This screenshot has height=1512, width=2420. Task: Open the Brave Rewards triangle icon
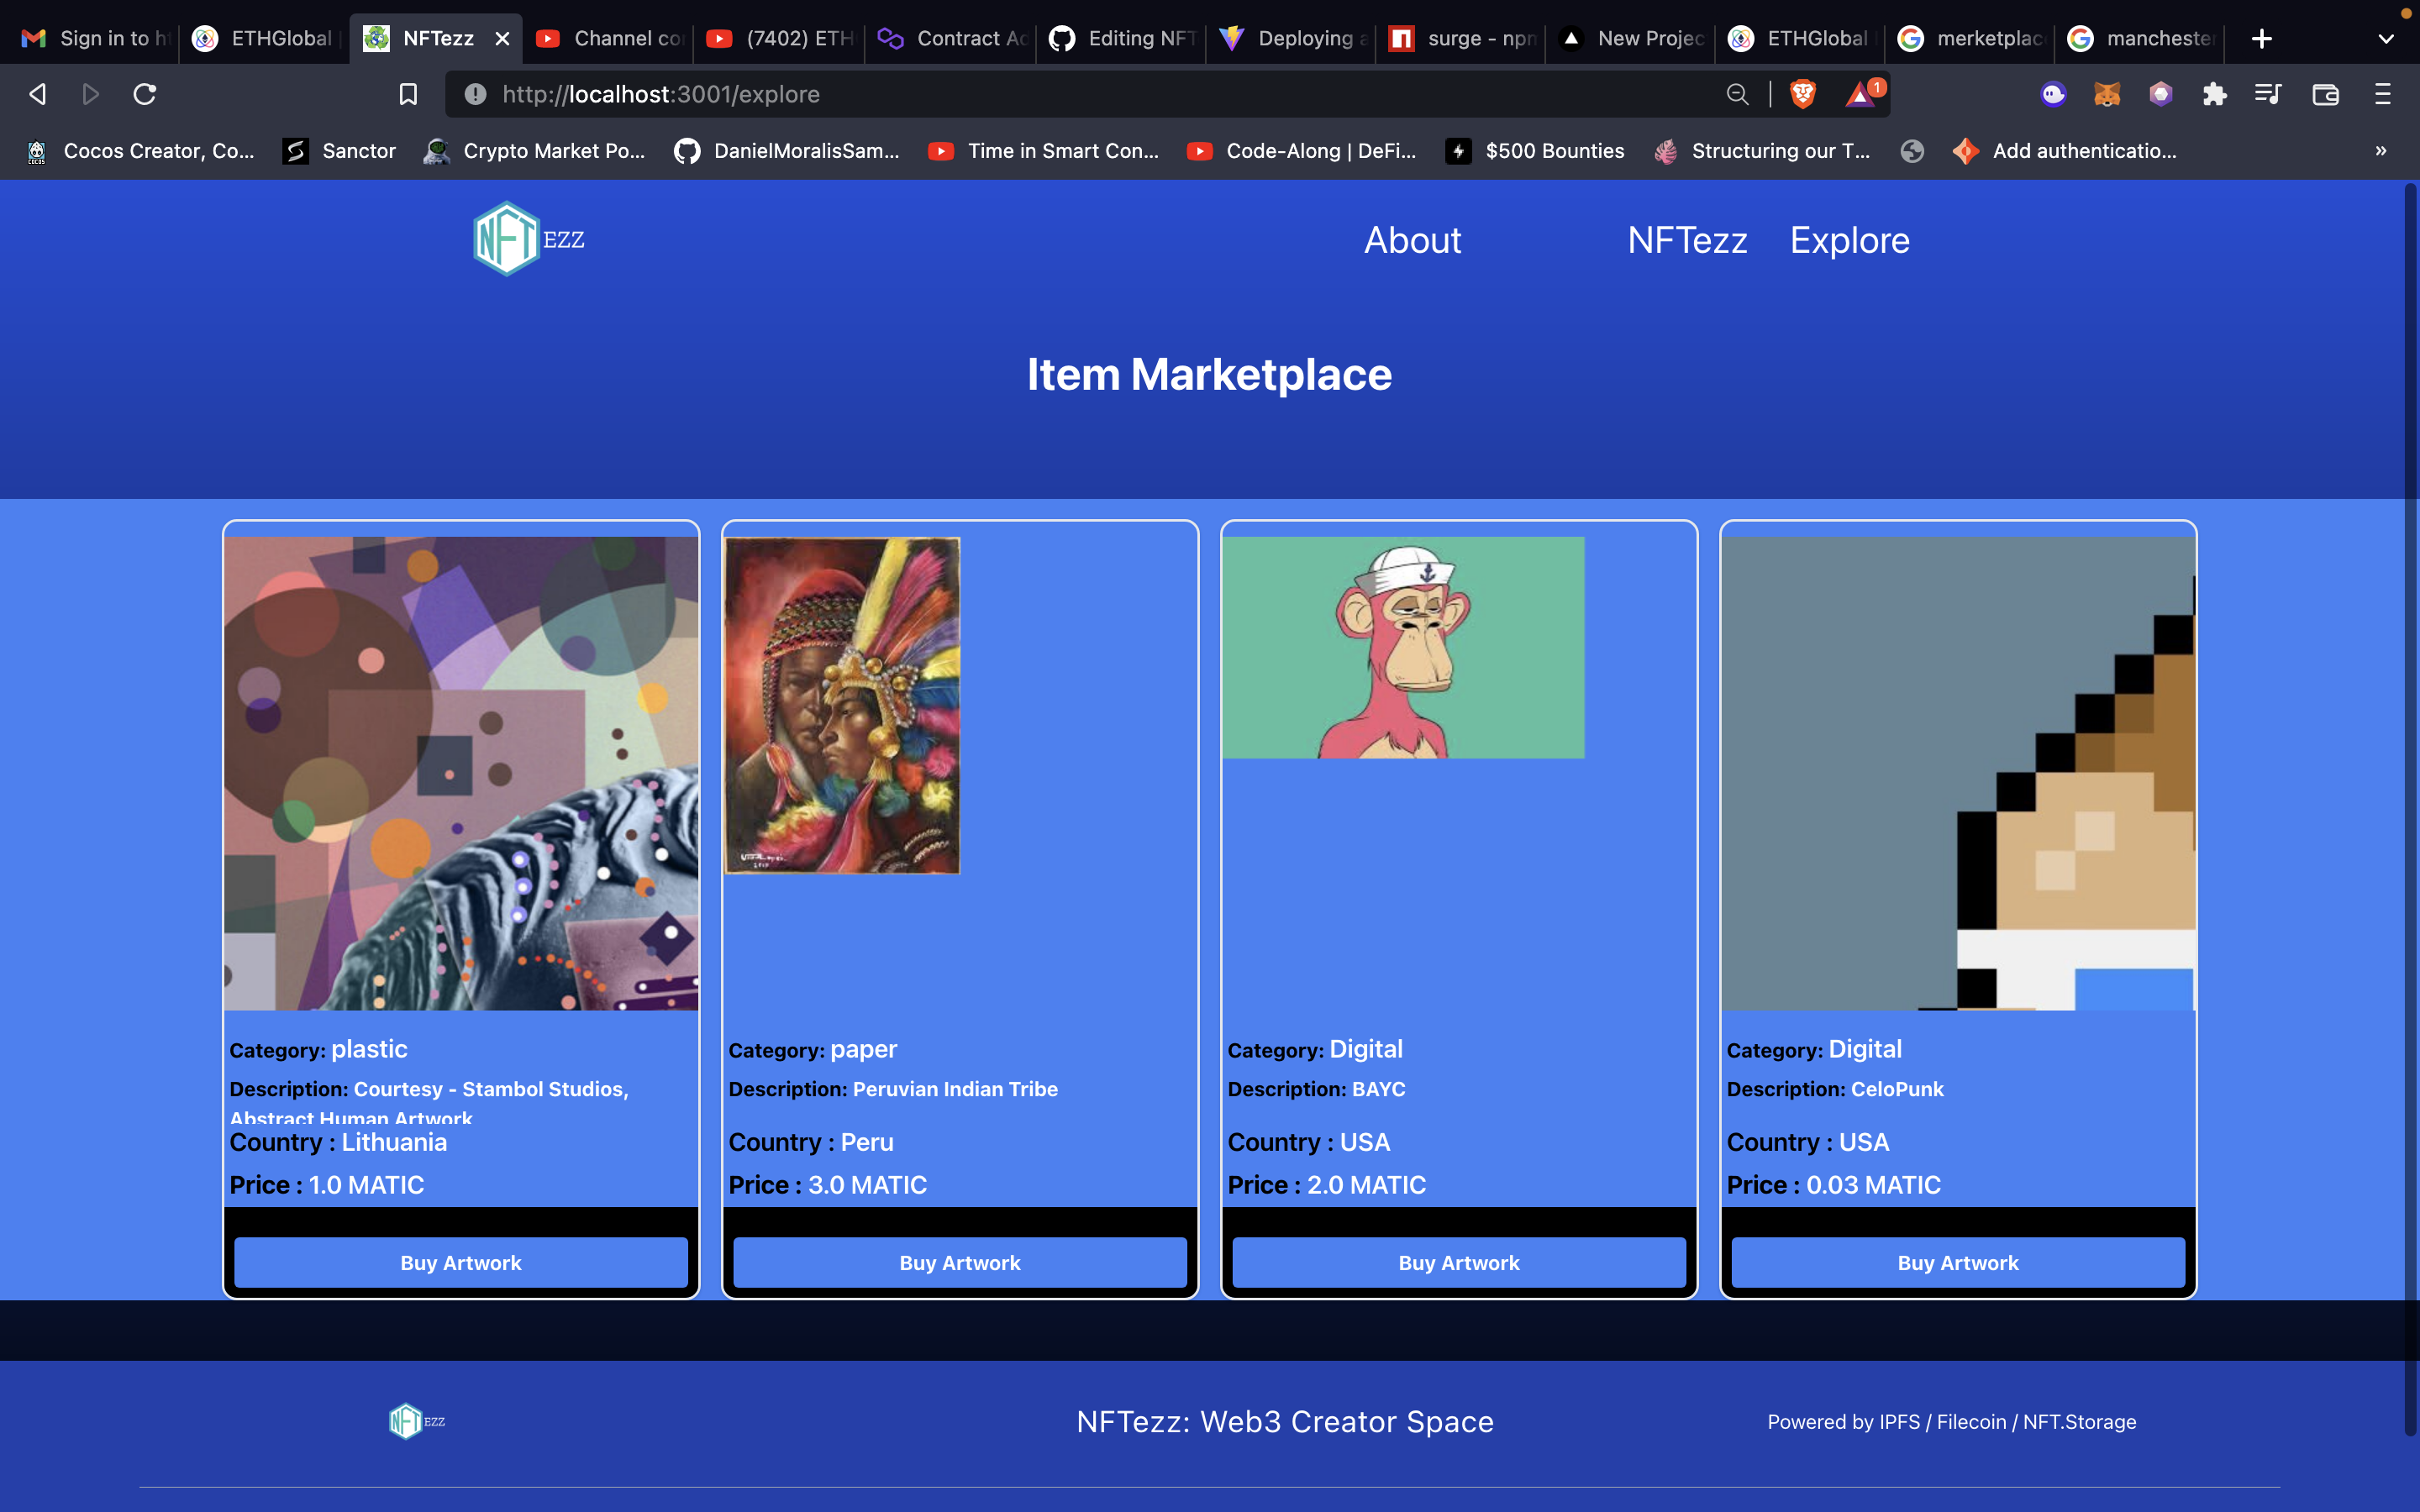pyautogui.click(x=1861, y=94)
